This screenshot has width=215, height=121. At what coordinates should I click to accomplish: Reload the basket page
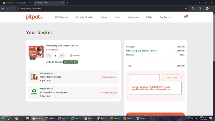coord(12,8)
